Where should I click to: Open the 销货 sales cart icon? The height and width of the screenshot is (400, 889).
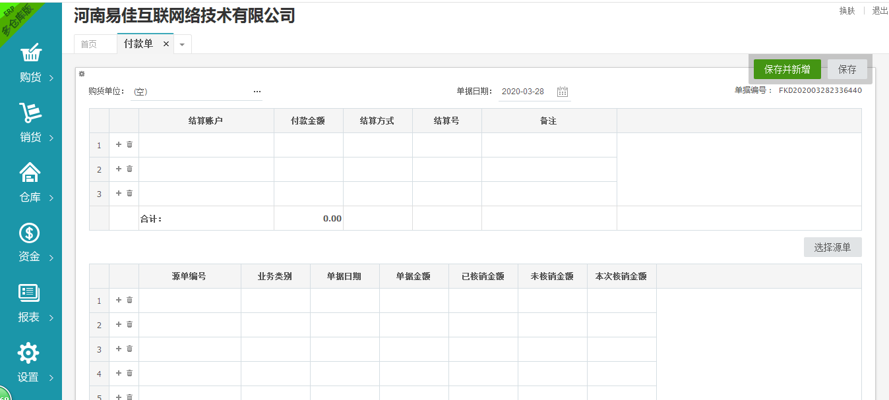tap(30, 113)
